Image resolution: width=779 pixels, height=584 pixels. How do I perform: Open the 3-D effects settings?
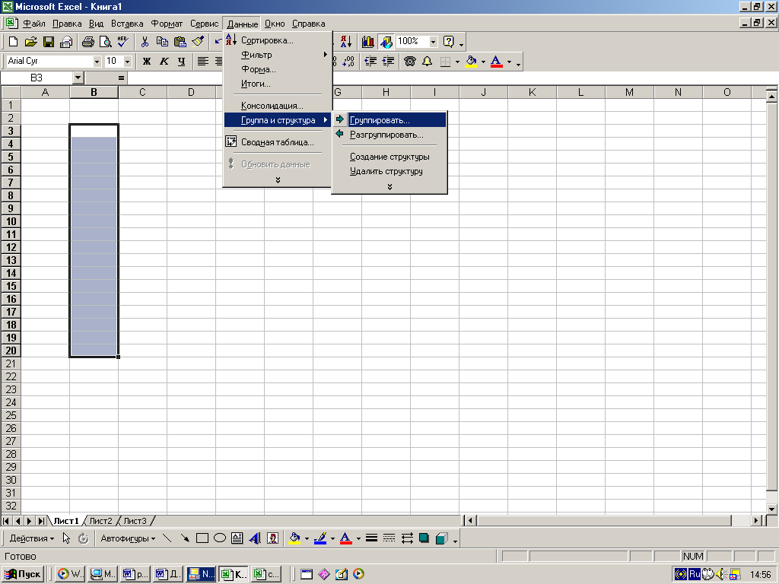[441, 538]
